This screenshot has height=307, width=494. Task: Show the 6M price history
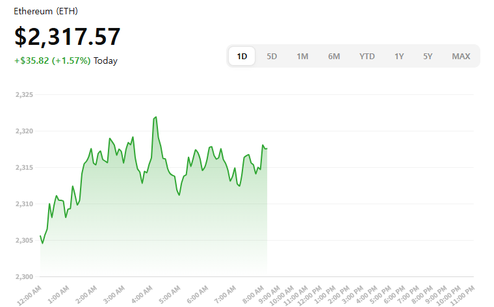click(x=333, y=56)
